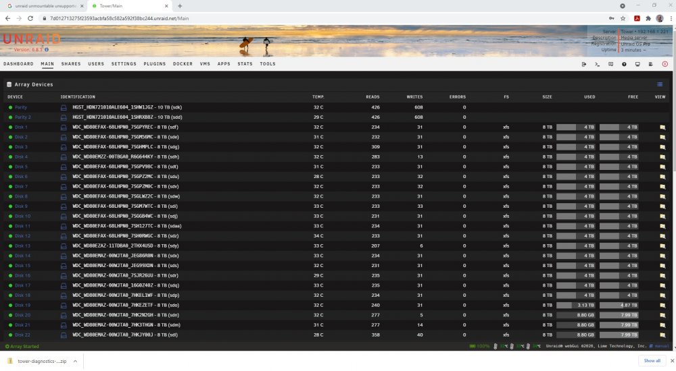Click the Disk 22 free 7.99 TB bar
Screen dimensions: 676x371
(619, 335)
